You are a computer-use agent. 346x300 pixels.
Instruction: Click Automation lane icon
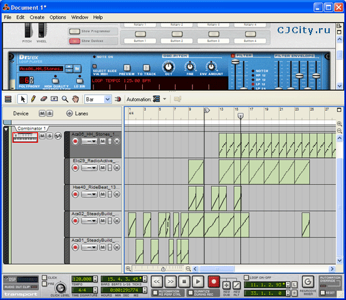coord(156,99)
